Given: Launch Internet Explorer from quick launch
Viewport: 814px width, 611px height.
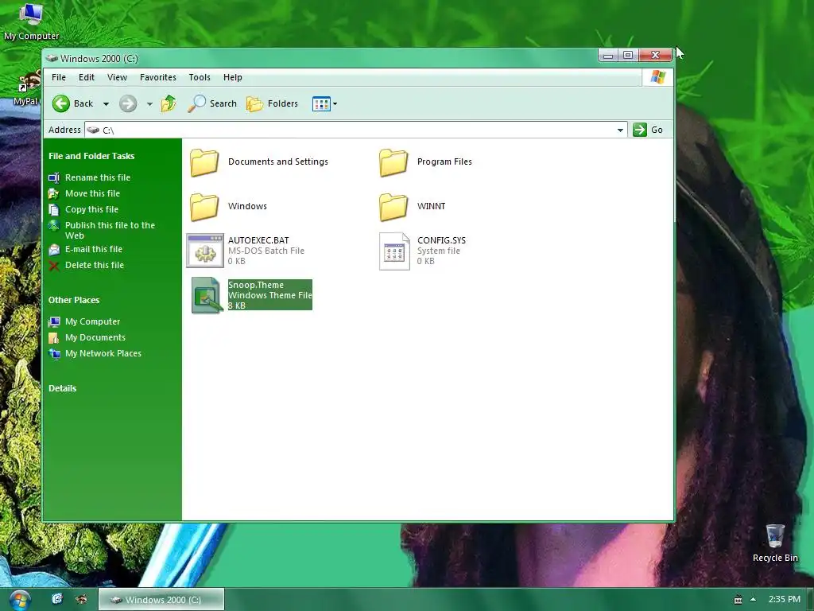Looking at the screenshot, I should (x=57, y=599).
